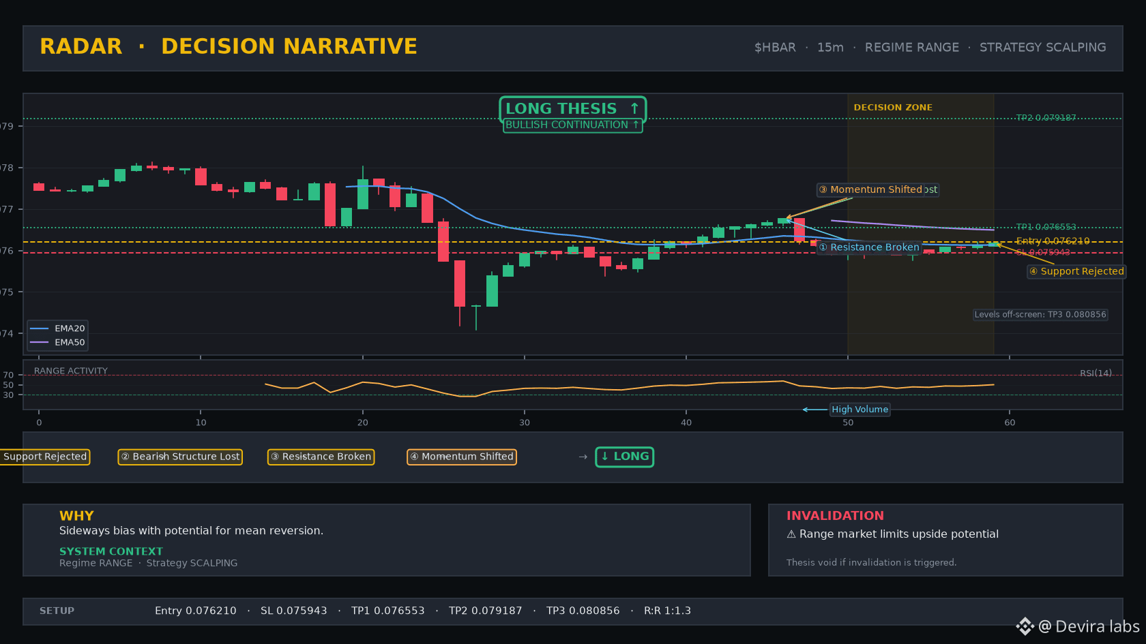Click the SYSTEM CONTEXT heading
This screenshot has height=644, width=1146.
tap(111, 551)
